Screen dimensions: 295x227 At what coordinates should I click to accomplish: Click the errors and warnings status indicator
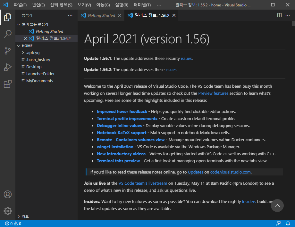click(13, 223)
